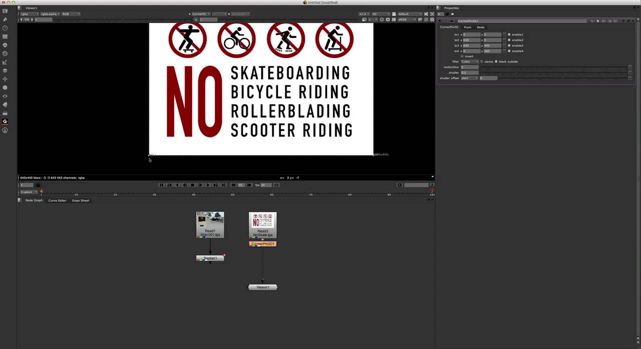
Task: Click the motionblur animation curve button
Action: point(630,67)
